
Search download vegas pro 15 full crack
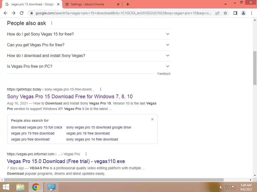[x=37, y=127]
